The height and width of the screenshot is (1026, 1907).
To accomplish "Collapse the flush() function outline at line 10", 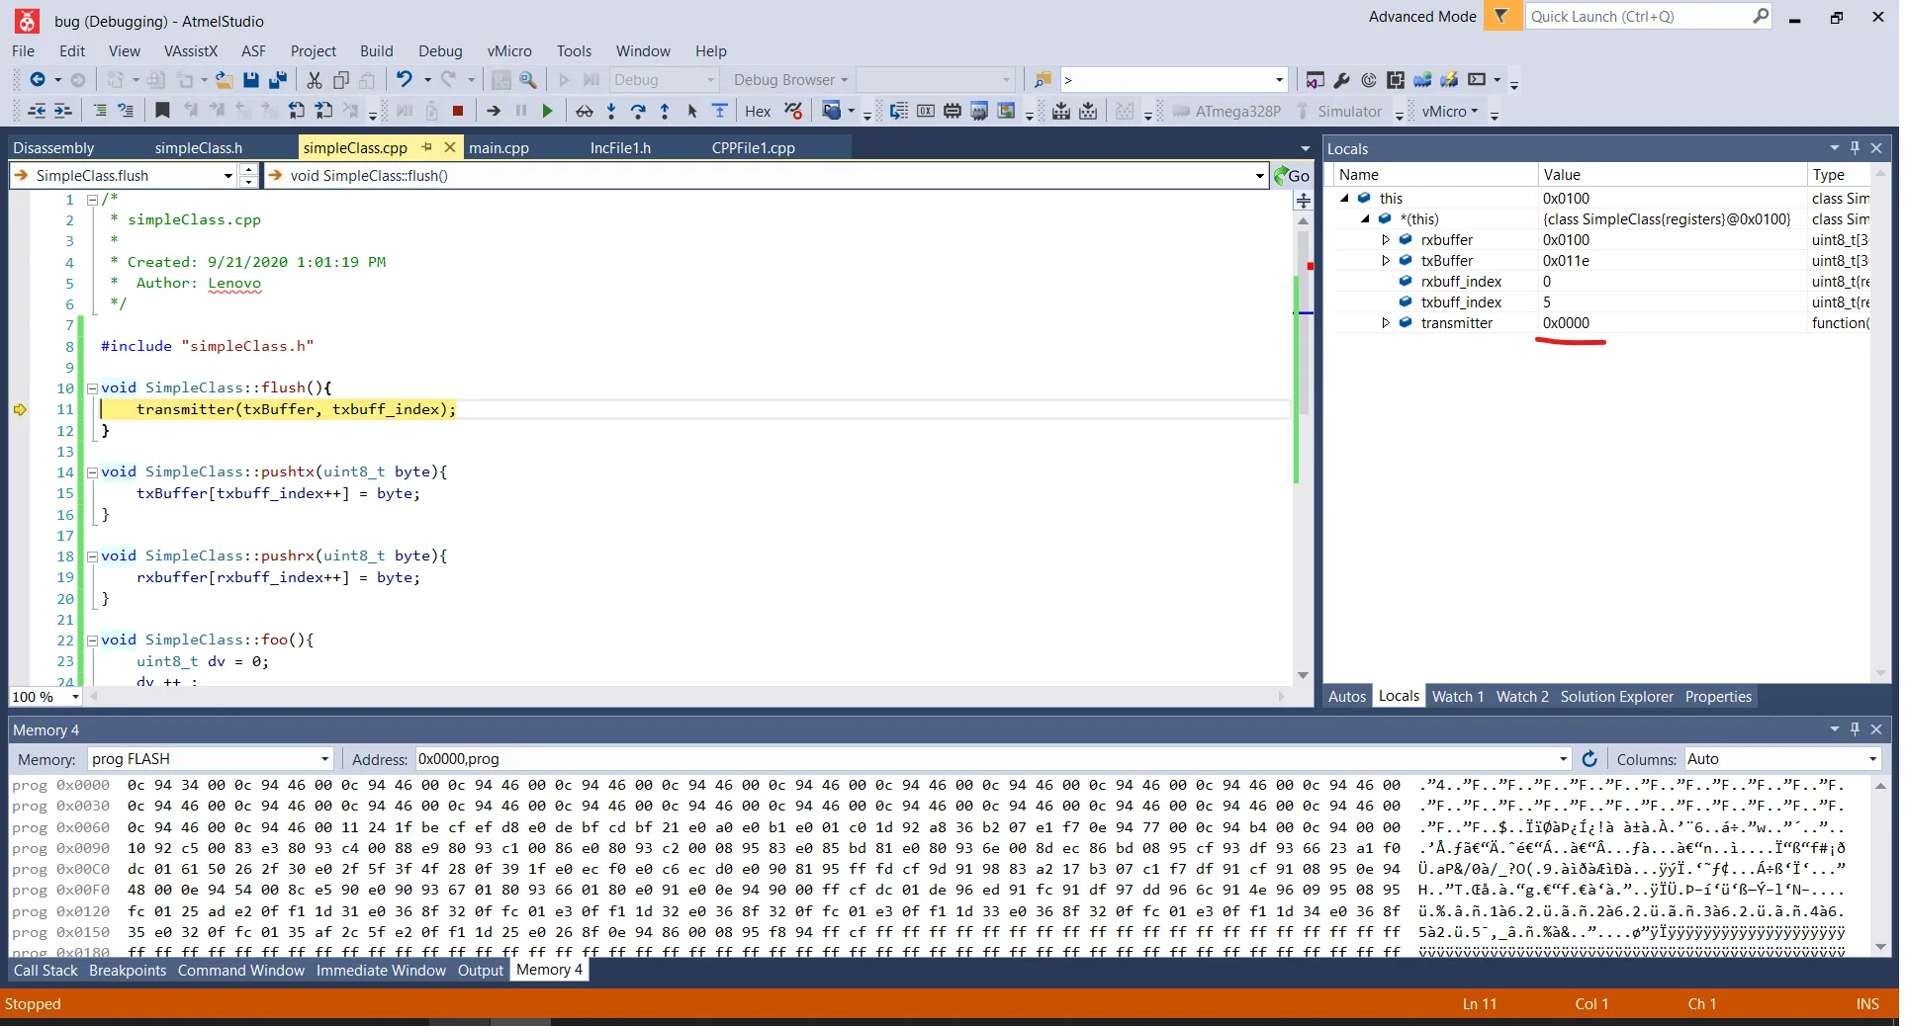I will 92,388.
